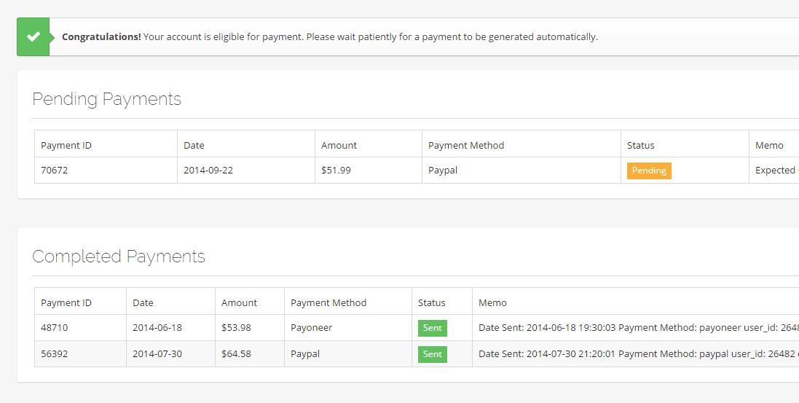Click the Sent badge for payment 56392

433,354
